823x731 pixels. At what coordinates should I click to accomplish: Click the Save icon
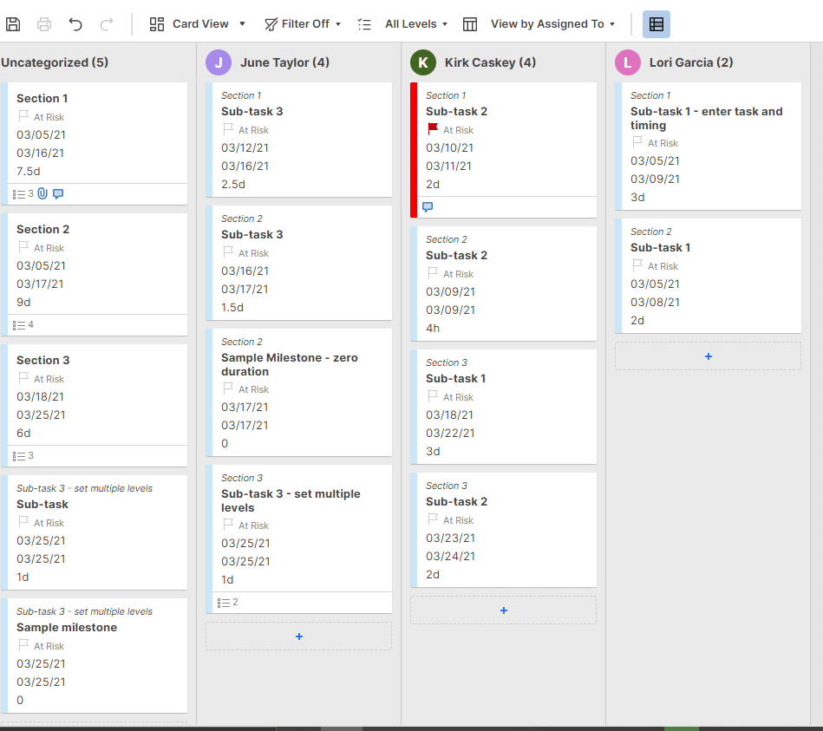(12, 24)
